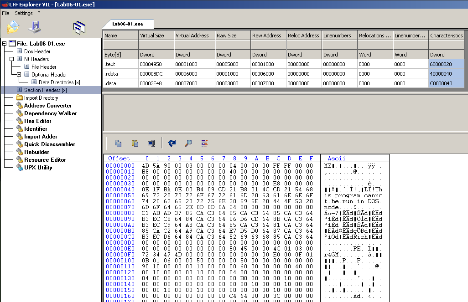Select Hex Editor in the tree
This screenshot has width=468, height=302.
(37, 121)
